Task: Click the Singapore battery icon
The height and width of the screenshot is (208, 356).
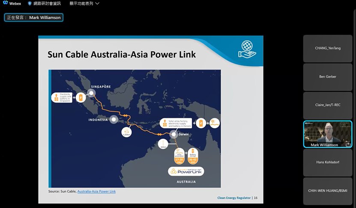Action: pyautogui.click(x=81, y=97)
